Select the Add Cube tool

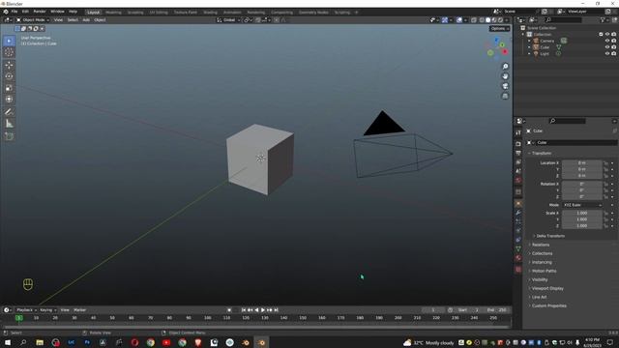[x=9, y=136]
